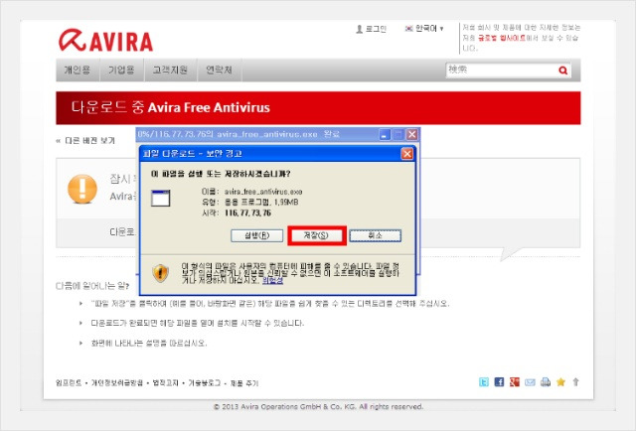
Task: Click the 저장(S) button
Action: 316,235
